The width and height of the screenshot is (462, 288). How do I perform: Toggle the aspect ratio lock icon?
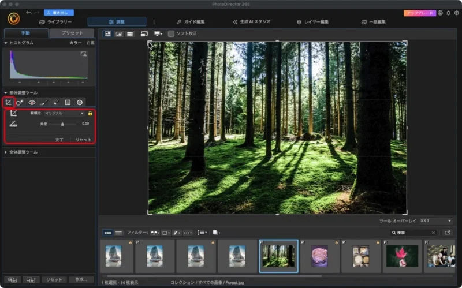point(90,113)
